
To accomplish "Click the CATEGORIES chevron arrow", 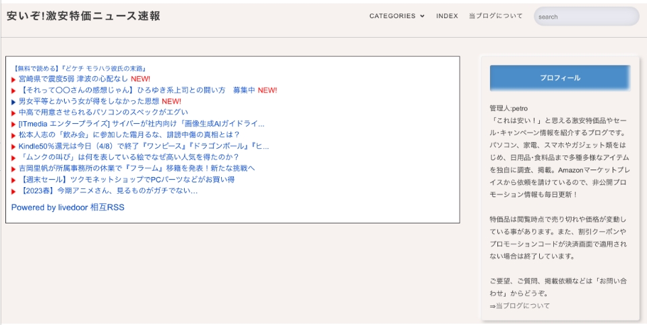I will [x=422, y=16].
